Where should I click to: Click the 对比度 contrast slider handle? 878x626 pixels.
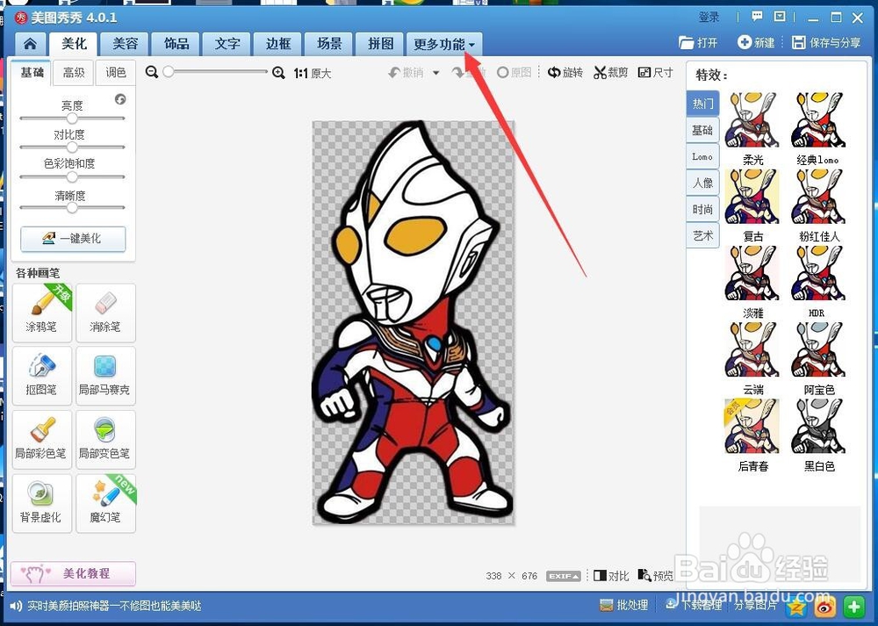point(72,148)
